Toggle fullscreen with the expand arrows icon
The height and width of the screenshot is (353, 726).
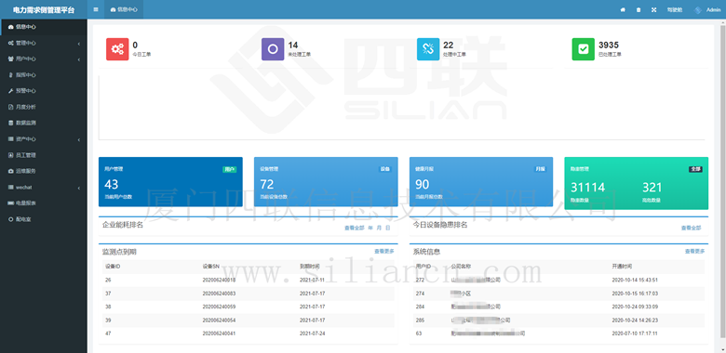coord(653,9)
